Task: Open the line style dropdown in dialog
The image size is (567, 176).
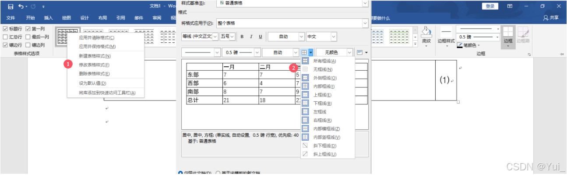Action: tap(217, 52)
